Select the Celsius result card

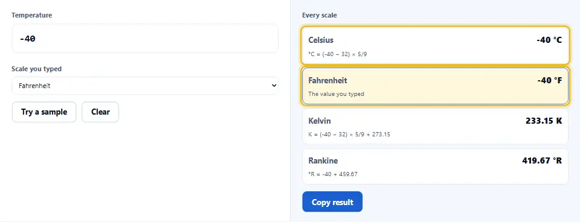click(435, 45)
